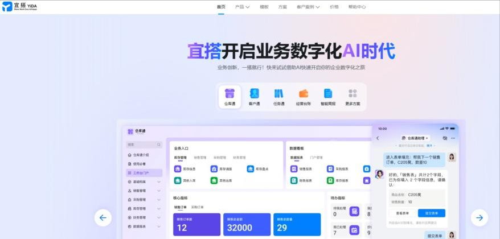Click the 待我处理 icon beside count 0
Screen dimensions: 500x239
(x=354, y=211)
